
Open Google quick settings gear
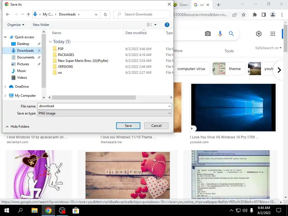(259, 34)
